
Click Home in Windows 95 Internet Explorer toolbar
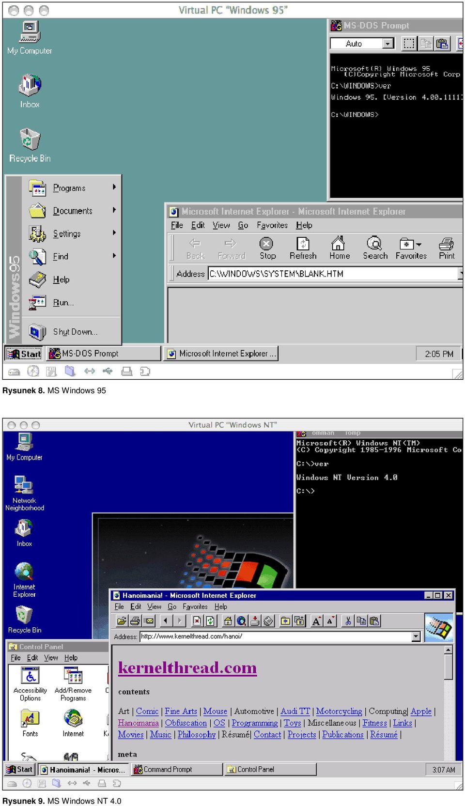click(339, 248)
